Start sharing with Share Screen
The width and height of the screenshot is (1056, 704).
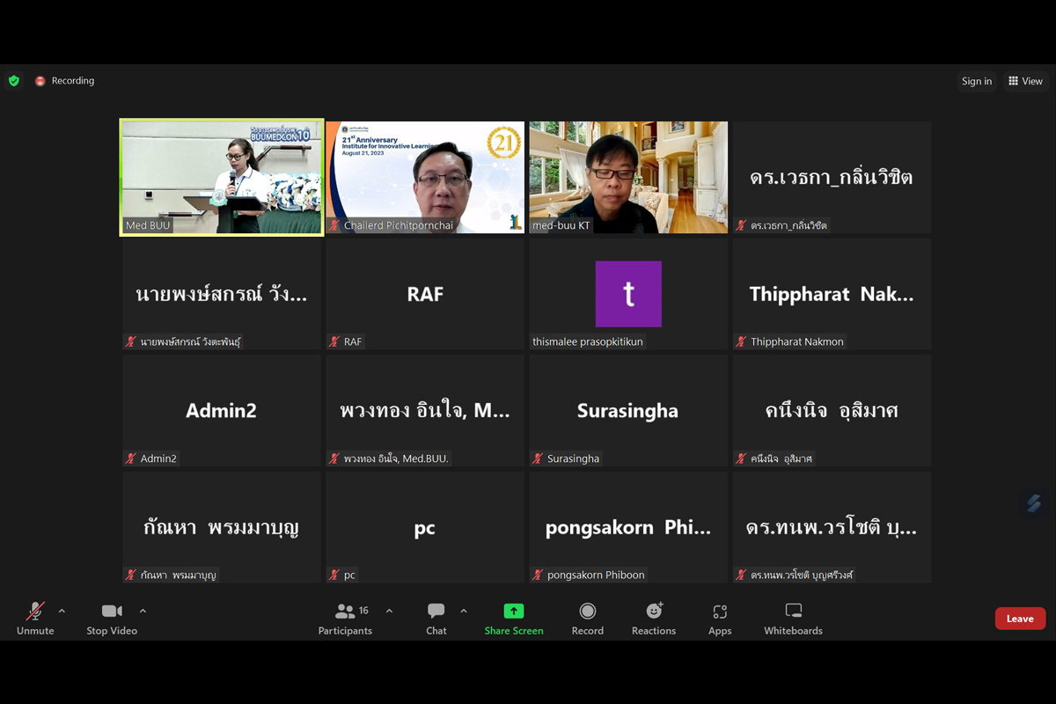(514, 619)
